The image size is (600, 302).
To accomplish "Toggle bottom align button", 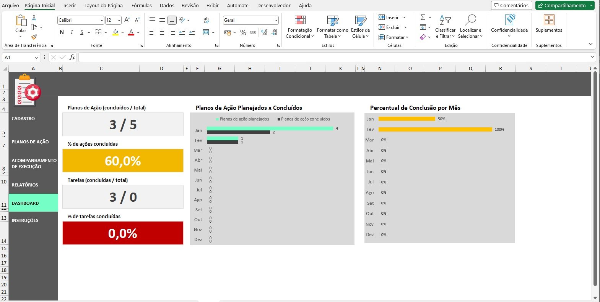I will (172, 20).
